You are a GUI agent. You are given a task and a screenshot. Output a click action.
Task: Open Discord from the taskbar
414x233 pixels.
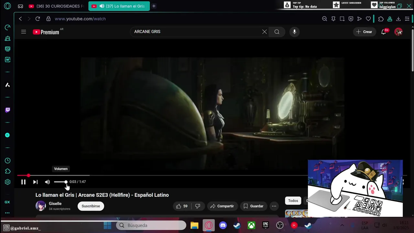click(x=223, y=225)
